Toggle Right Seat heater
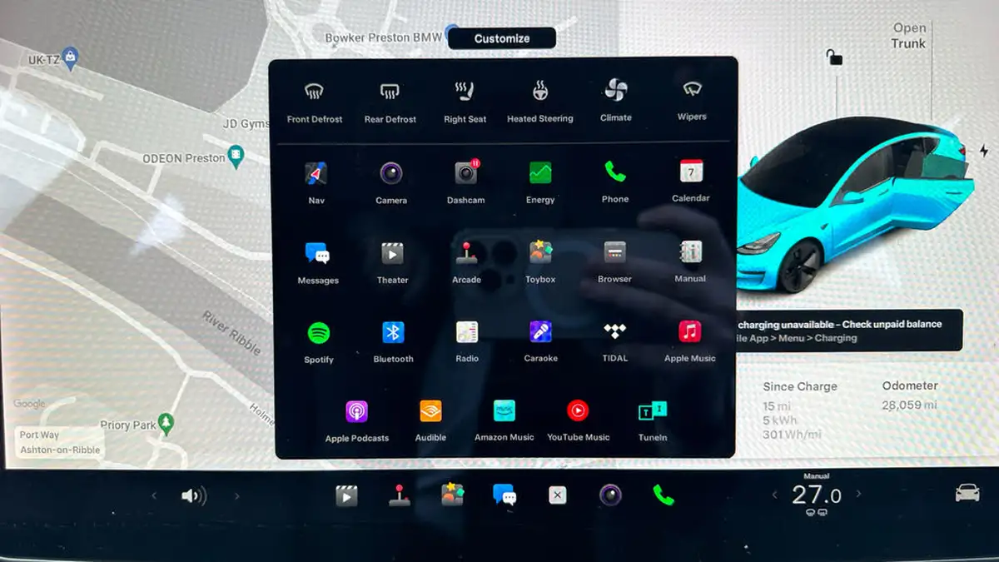This screenshot has width=999, height=562. tap(465, 102)
